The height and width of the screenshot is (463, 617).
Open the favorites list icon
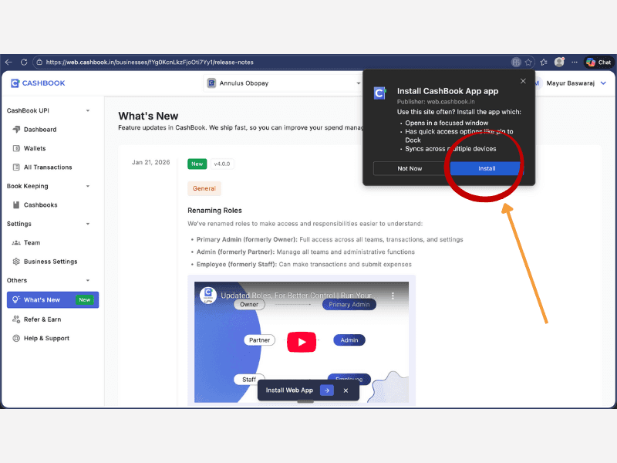coord(544,63)
